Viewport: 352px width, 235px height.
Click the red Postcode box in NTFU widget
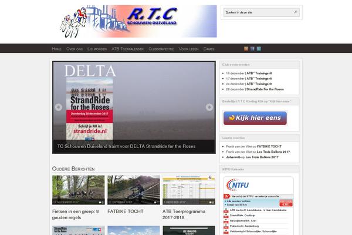286,203
